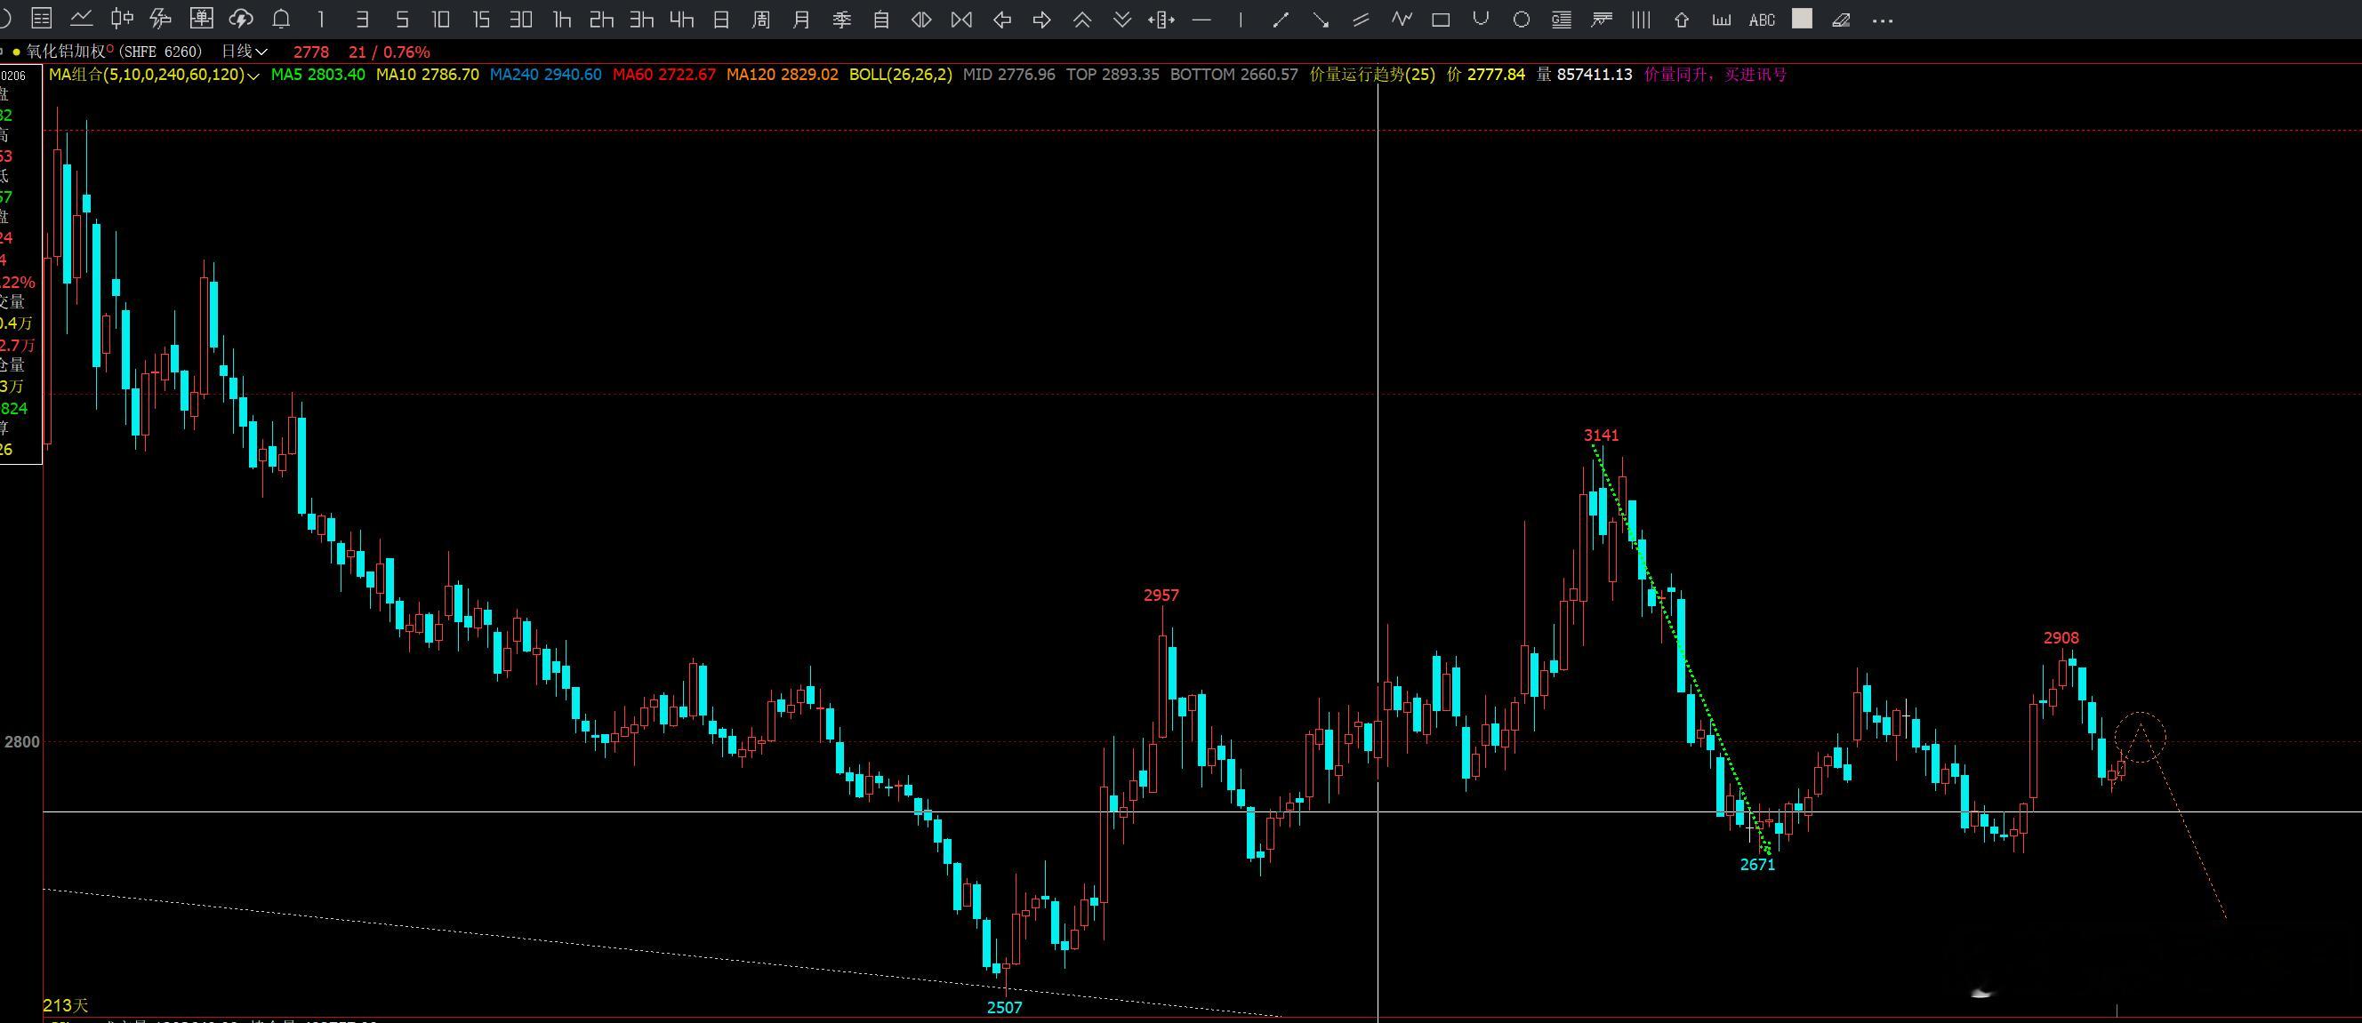The image size is (2362, 1023).
Task: Switch to the 1-minute period
Action: (321, 20)
